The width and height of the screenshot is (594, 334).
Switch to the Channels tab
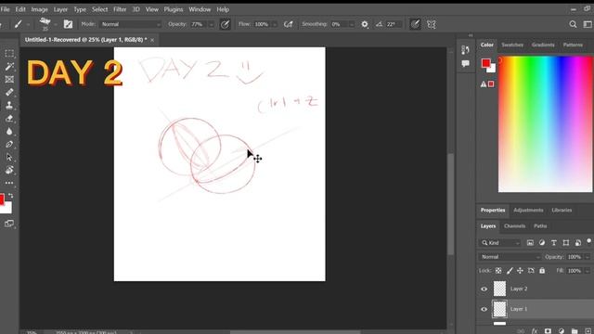[x=514, y=226]
